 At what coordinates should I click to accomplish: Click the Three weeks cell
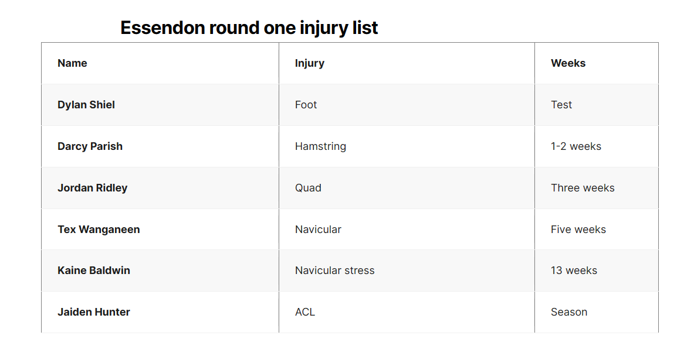(597, 188)
